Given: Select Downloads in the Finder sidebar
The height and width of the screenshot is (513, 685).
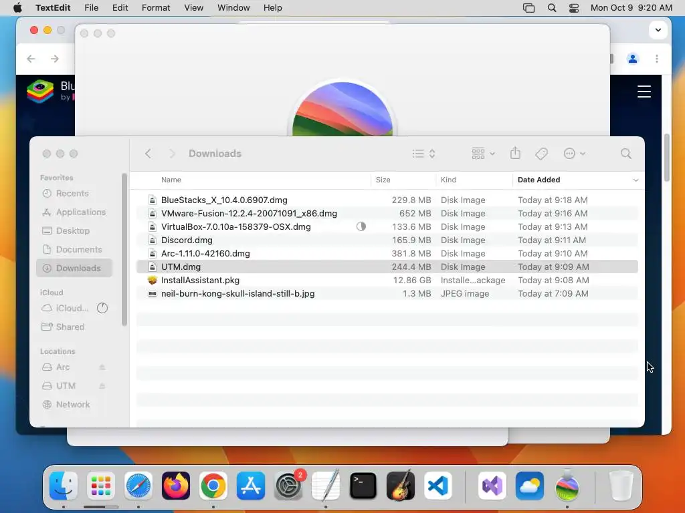Looking at the screenshot, I should point(74,269).
